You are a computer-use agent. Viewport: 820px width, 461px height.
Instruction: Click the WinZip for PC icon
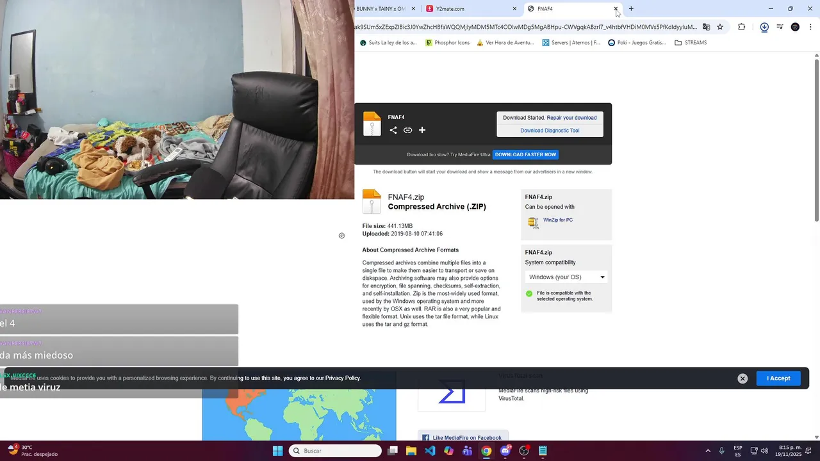(533, 222)
